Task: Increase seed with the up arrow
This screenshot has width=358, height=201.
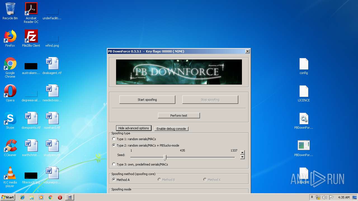Action: click(242, 152)
